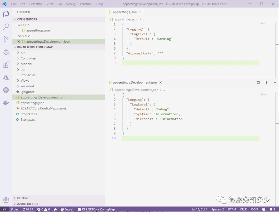Open the Manage gear icon

[6, 200]
